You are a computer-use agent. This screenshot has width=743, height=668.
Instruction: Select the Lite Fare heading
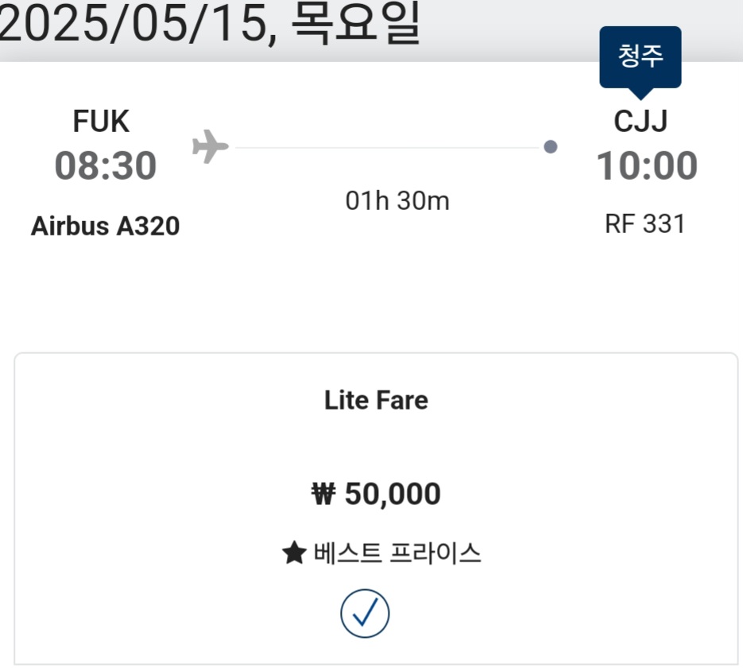376,400
